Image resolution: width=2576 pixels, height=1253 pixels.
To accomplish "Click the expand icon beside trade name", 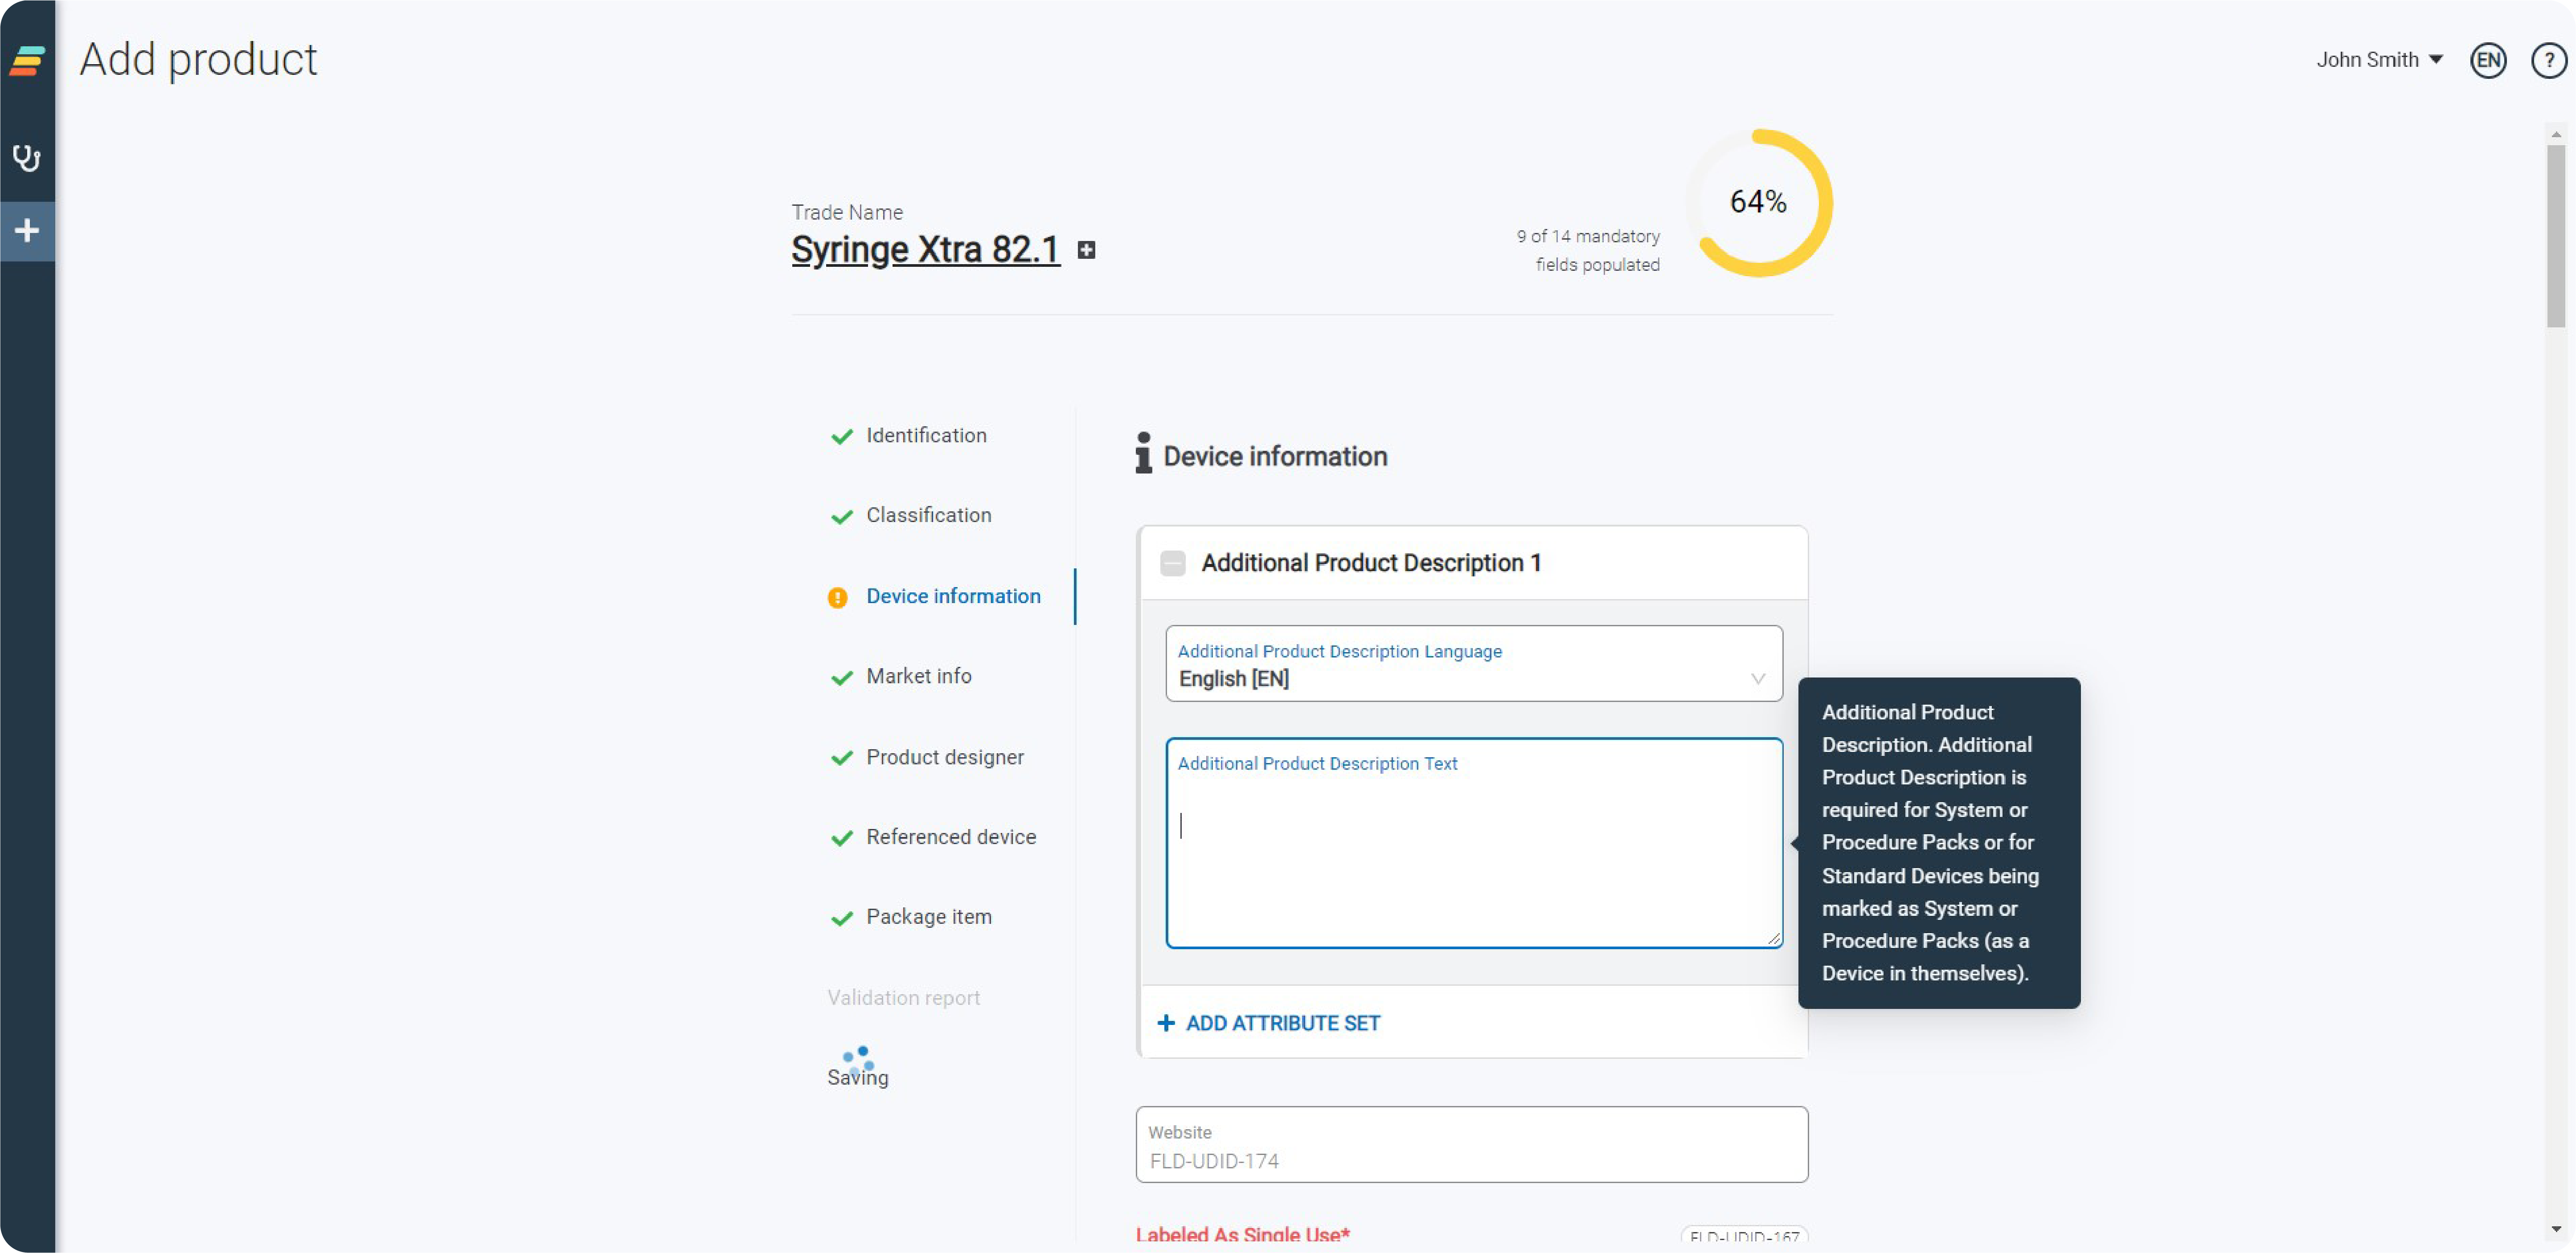I will point(1086,250).
